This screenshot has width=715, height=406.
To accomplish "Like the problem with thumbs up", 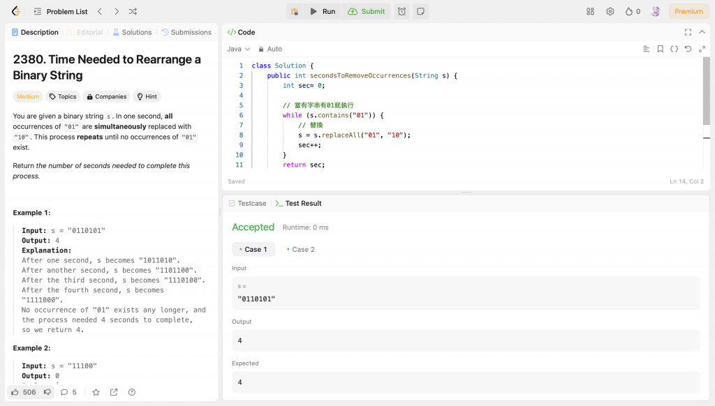I will point(15,392).
